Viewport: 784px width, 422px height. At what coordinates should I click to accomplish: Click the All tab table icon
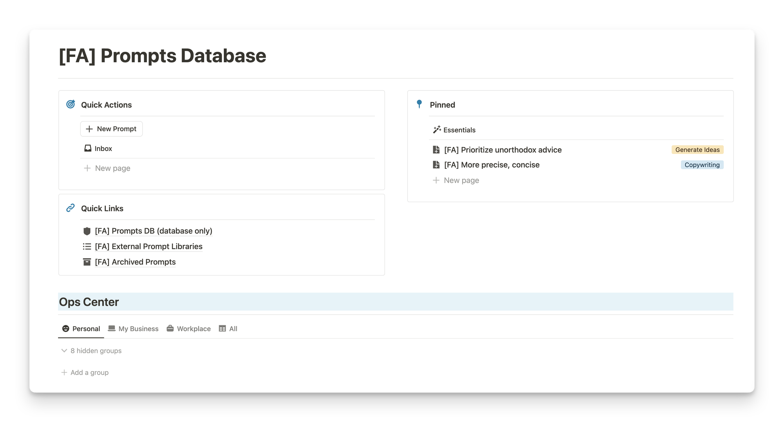point(222,328)
